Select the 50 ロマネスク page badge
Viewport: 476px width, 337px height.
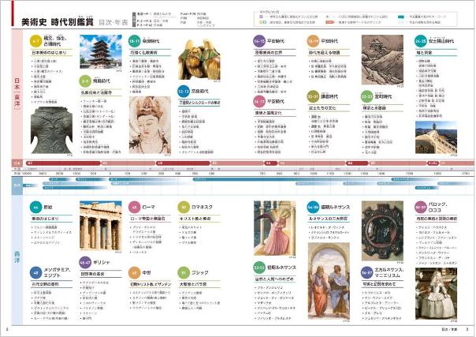[x=183, y=205]
